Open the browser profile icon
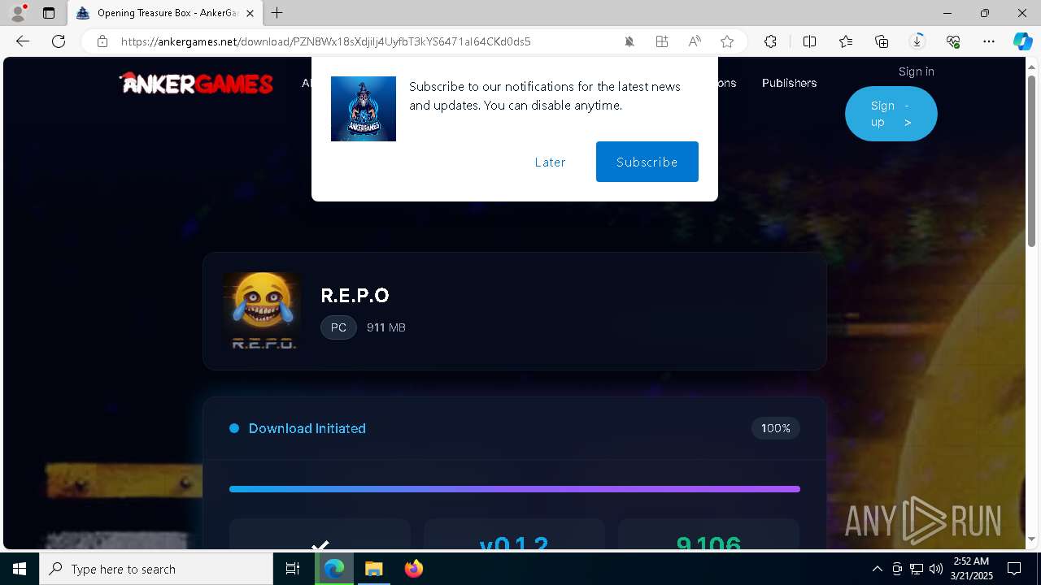 (x=17, y=13)
